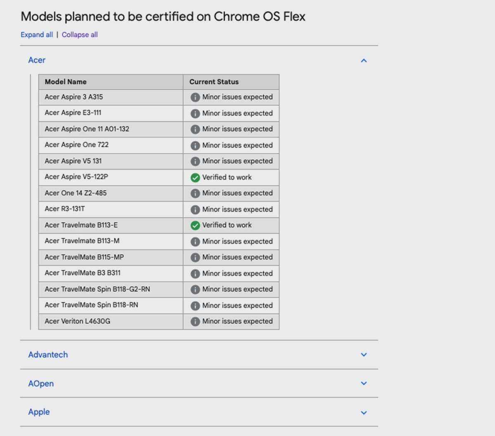This screenshot has height=436, width=495.
Task: Open the Apple manufacturer heading
Action: (39, 412)
